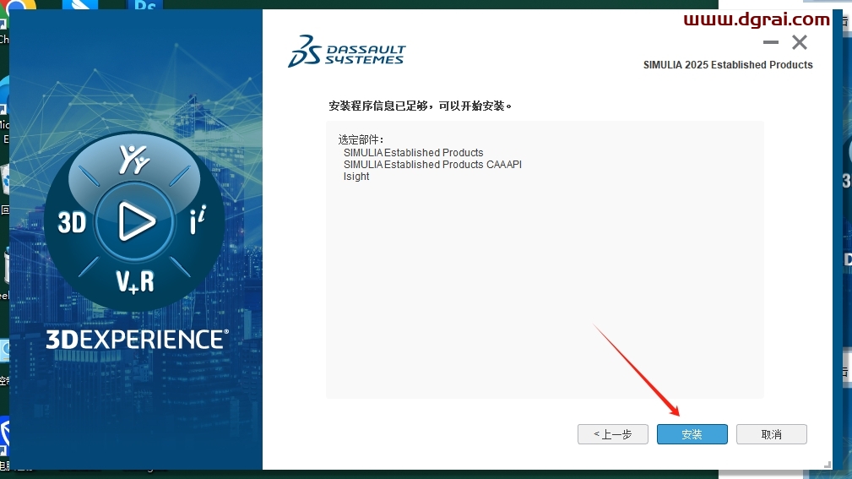This screenshot has height=479, width=852.
Task: Select the 'SIMULIA Established Products CAA API' line
Action: [432, 164]
